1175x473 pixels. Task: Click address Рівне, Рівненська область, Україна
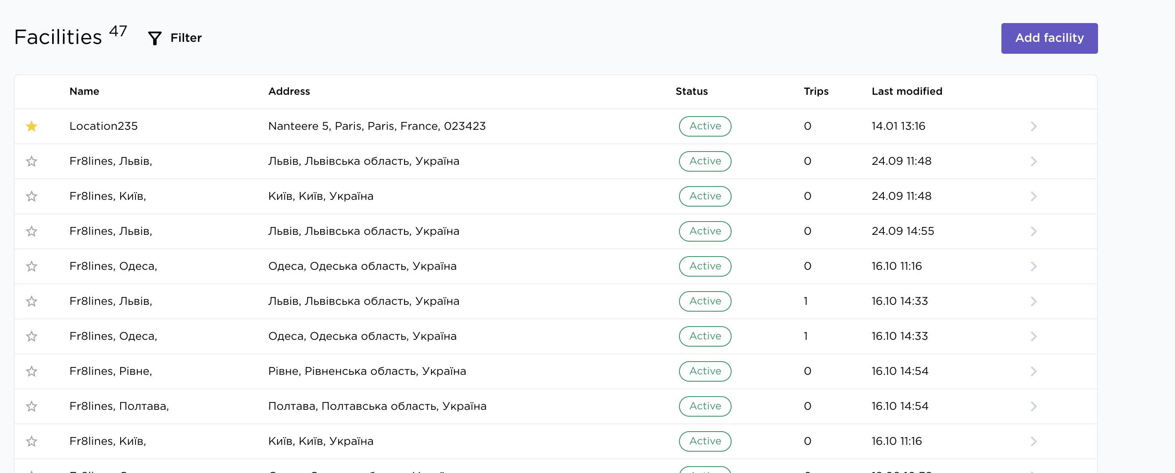point(367,371)
